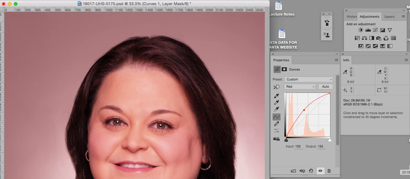
Task: Add a Curves adjustment from Adjustments panel
Action: [x=375, y=30]
